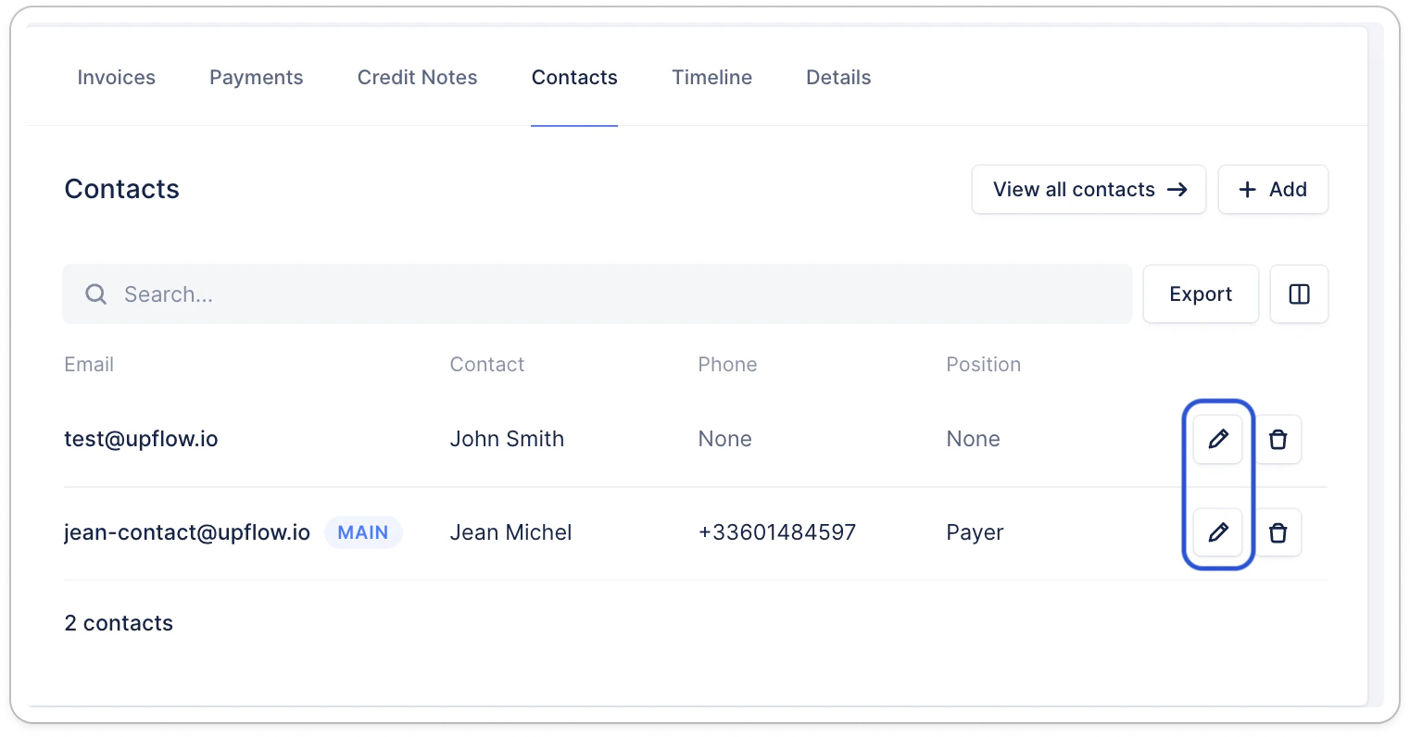The width and height of the screenshot is (1410, 737).
Task: Open the Details tab
Action: [x=838, y=78]
